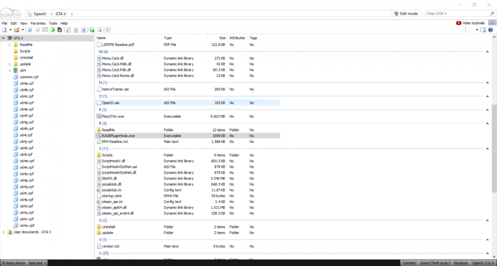
Task: Toggle the preview pane layout button
Action: click(483, 30)
